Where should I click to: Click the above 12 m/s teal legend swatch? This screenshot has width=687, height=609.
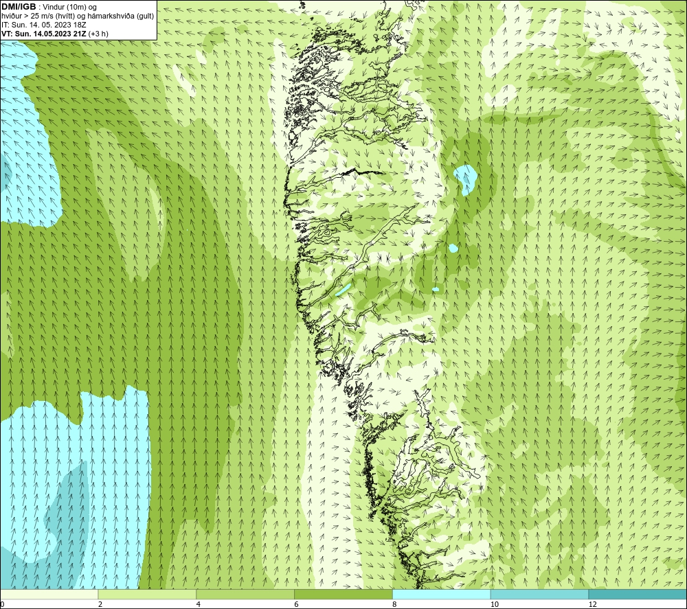(x=638, y=594)
